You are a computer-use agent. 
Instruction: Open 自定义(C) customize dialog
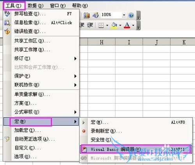click(x=41, y=148)
